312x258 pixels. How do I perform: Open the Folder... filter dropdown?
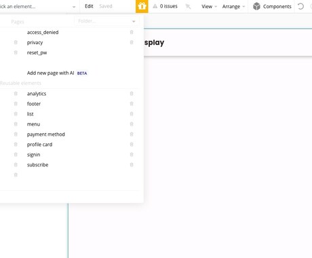pyautogui.click(x=106, y=21)
